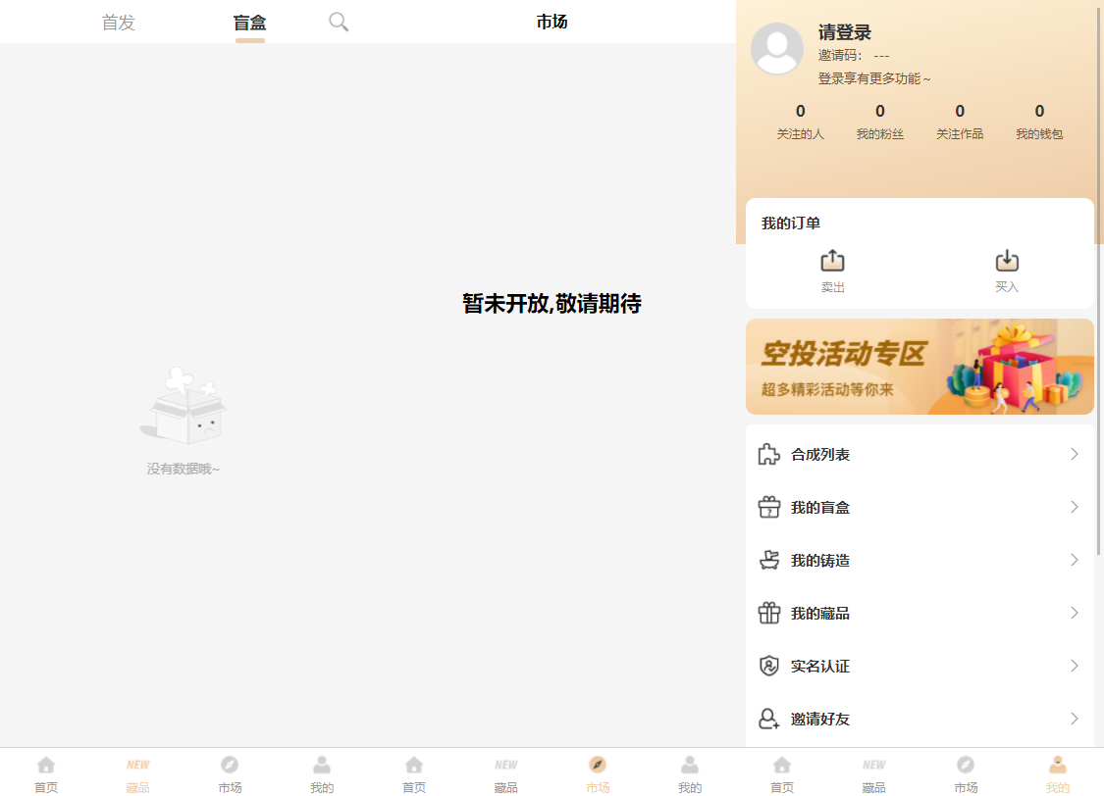
Task: Tap 我的 person icon in the 市场 panel's nav bar
Action: [690, 765]
